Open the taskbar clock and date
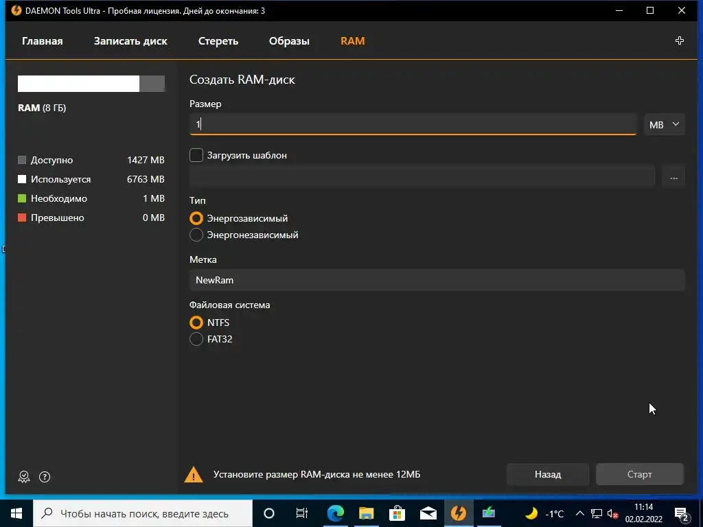 (x=644, y=513)
